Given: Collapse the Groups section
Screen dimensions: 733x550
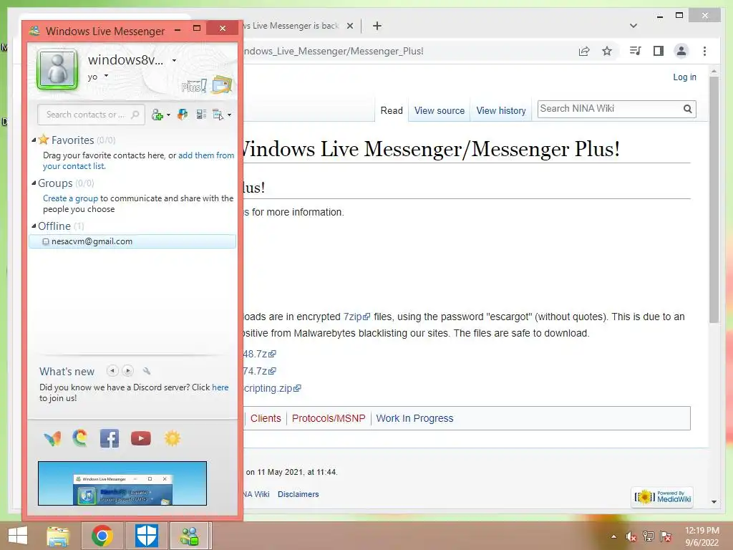Looking at the screenshot, I should pos(34,183).
